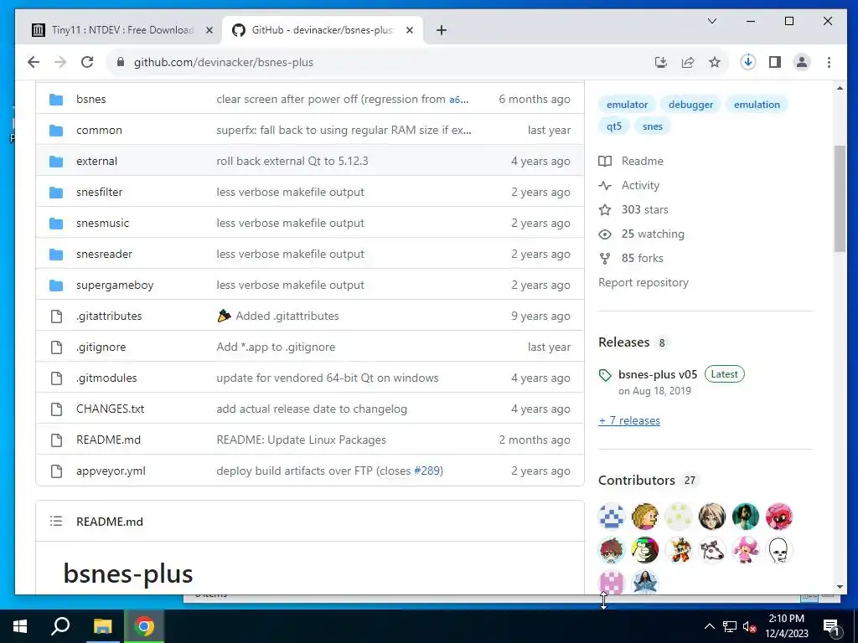Click the fork icon beside 85 forks
858x643 pixels.
point(605,259)
